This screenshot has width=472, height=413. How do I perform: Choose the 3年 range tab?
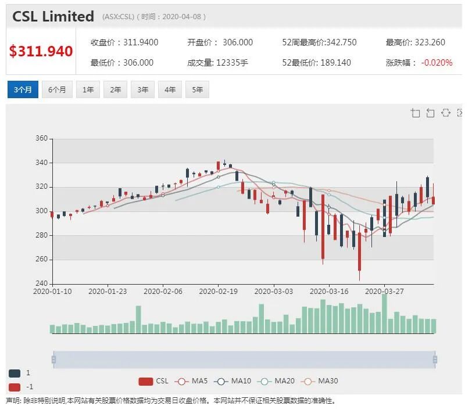[142, 89]
